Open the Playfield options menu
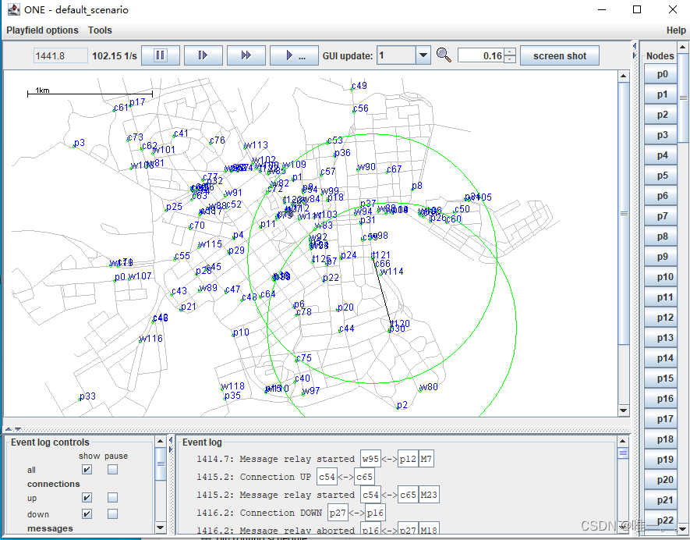The image size is (690, 540). pos(42,30)
